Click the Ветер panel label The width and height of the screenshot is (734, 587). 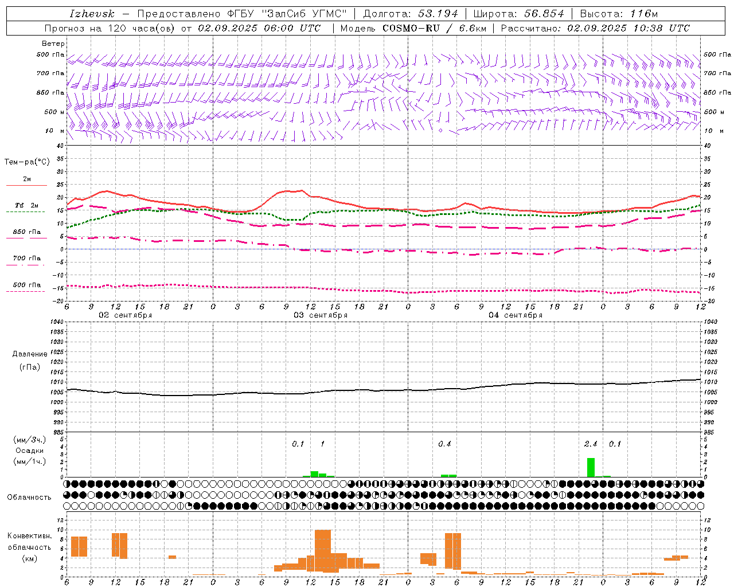click(x=53, y=44)
